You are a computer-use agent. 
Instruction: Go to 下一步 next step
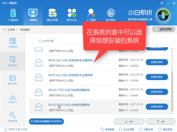161,121
